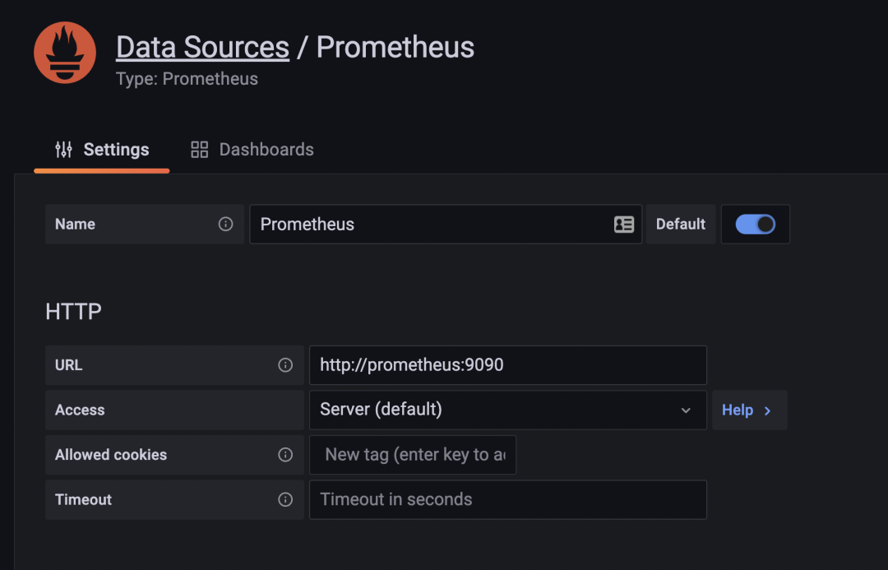The image size is (888, 570).
Task: Click info icon beside Name label
Action: (x=225, y=225)
